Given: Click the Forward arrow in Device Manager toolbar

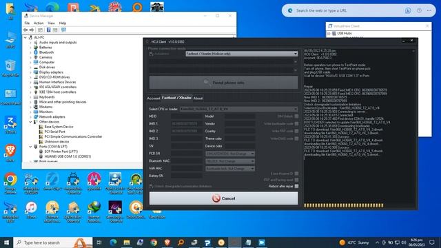Looking at the screenshot, I should click(32, 30).
